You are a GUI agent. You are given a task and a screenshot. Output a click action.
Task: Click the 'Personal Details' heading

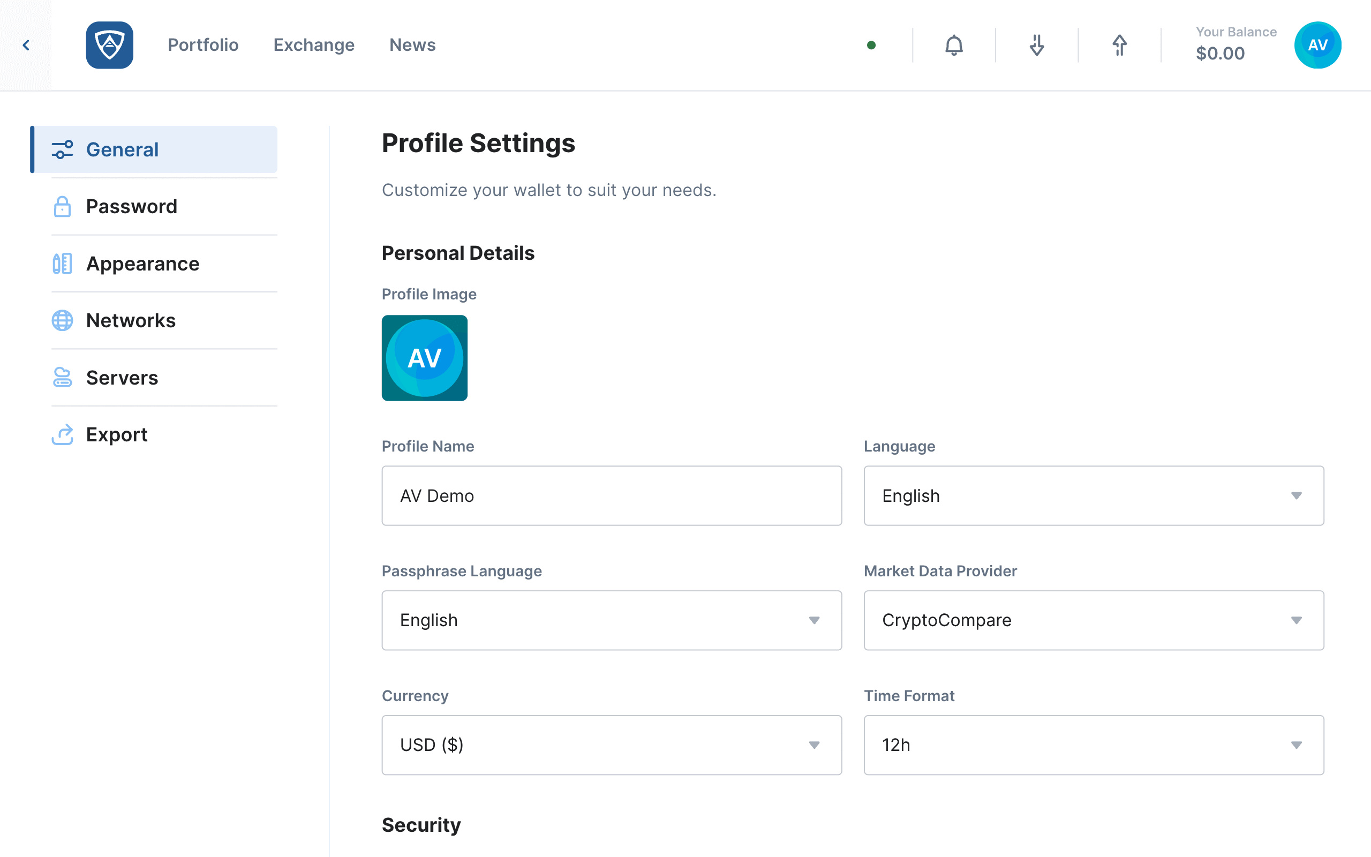click(458, 253)
